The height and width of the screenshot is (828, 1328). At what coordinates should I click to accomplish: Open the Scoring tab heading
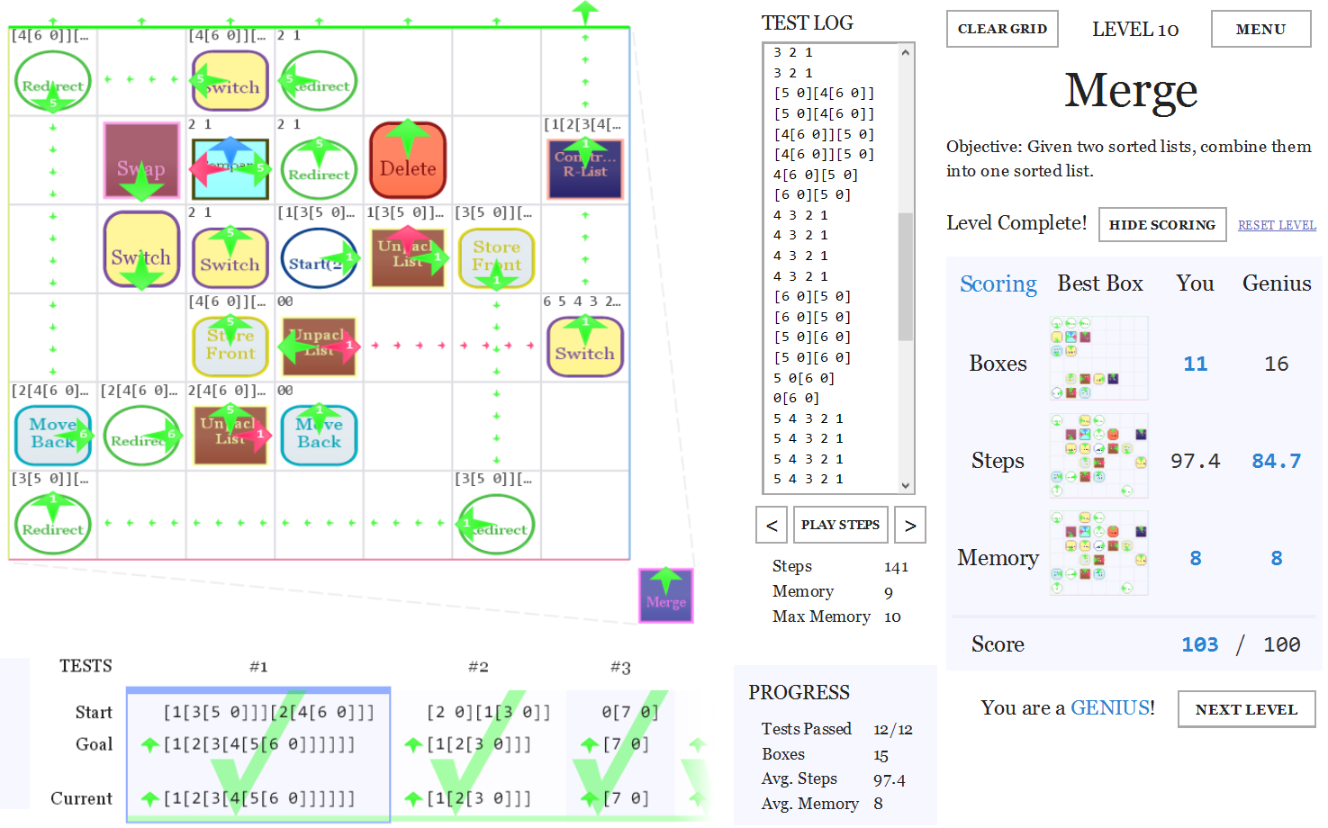pos(998,283)
